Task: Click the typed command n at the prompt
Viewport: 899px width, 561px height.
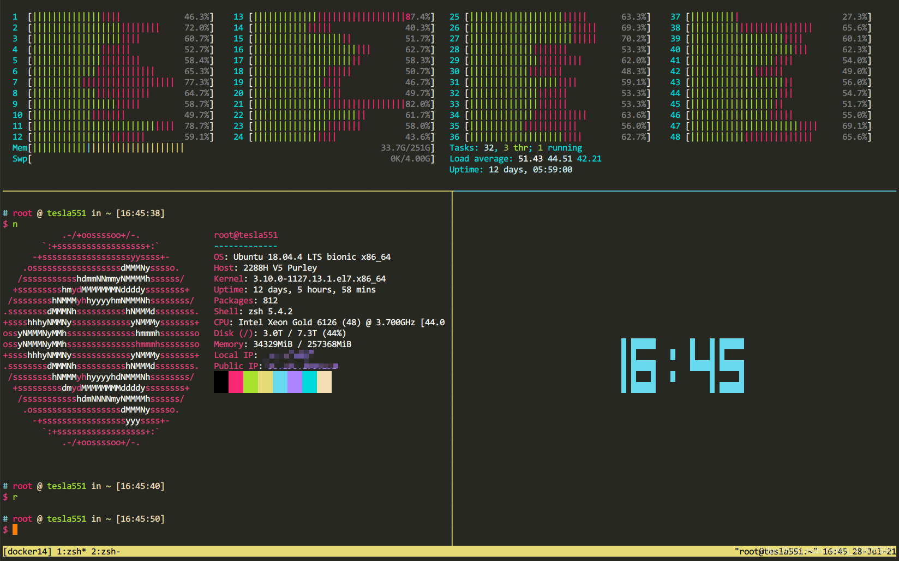Action: tap(15, 224)
